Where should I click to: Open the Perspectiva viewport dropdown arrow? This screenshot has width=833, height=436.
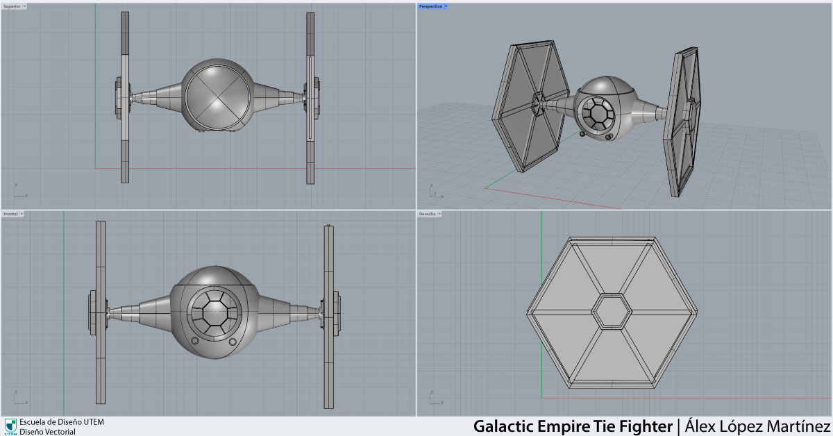click(x=446, y=6)
